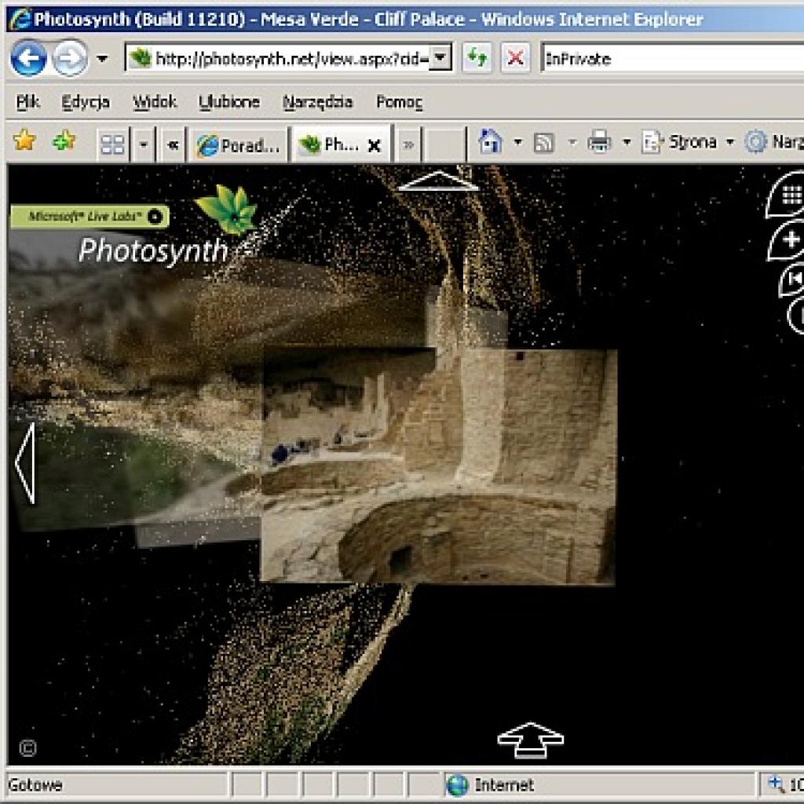
Task: Open the Strona page menu
Action: tap(688, 141)
